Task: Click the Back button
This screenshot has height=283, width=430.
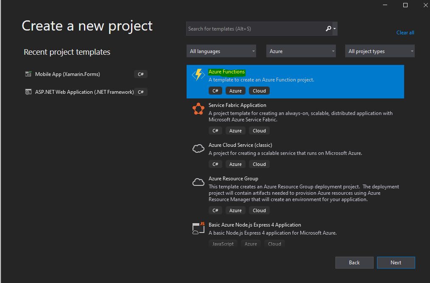Action: click(355, 263)
